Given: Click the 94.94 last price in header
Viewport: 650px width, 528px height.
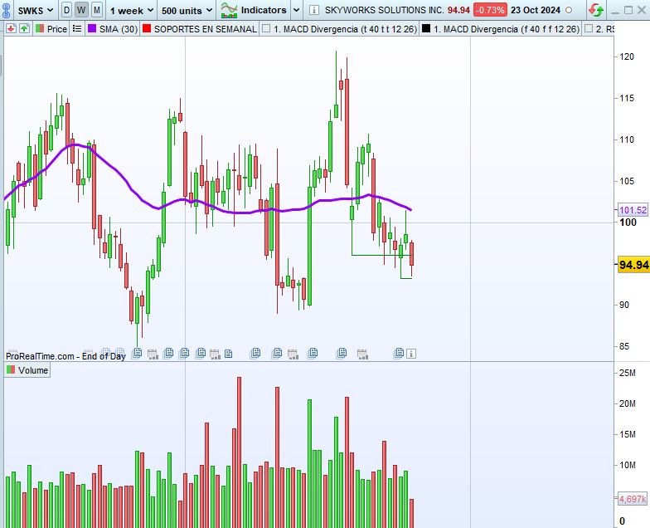Looking at the screenshot, I should click(458, 10).
